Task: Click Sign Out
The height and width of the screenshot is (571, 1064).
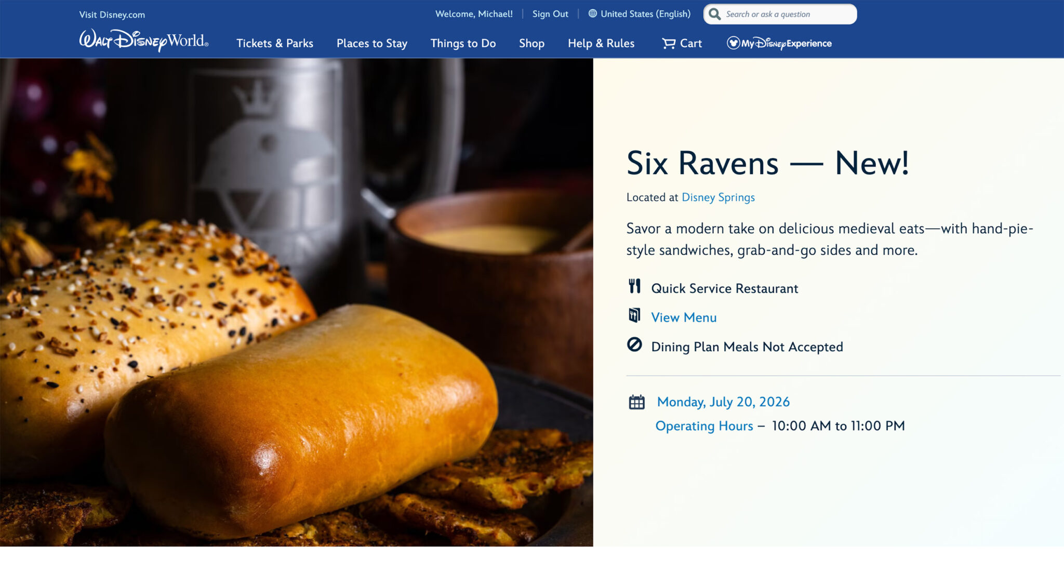Action: [550, 14]
